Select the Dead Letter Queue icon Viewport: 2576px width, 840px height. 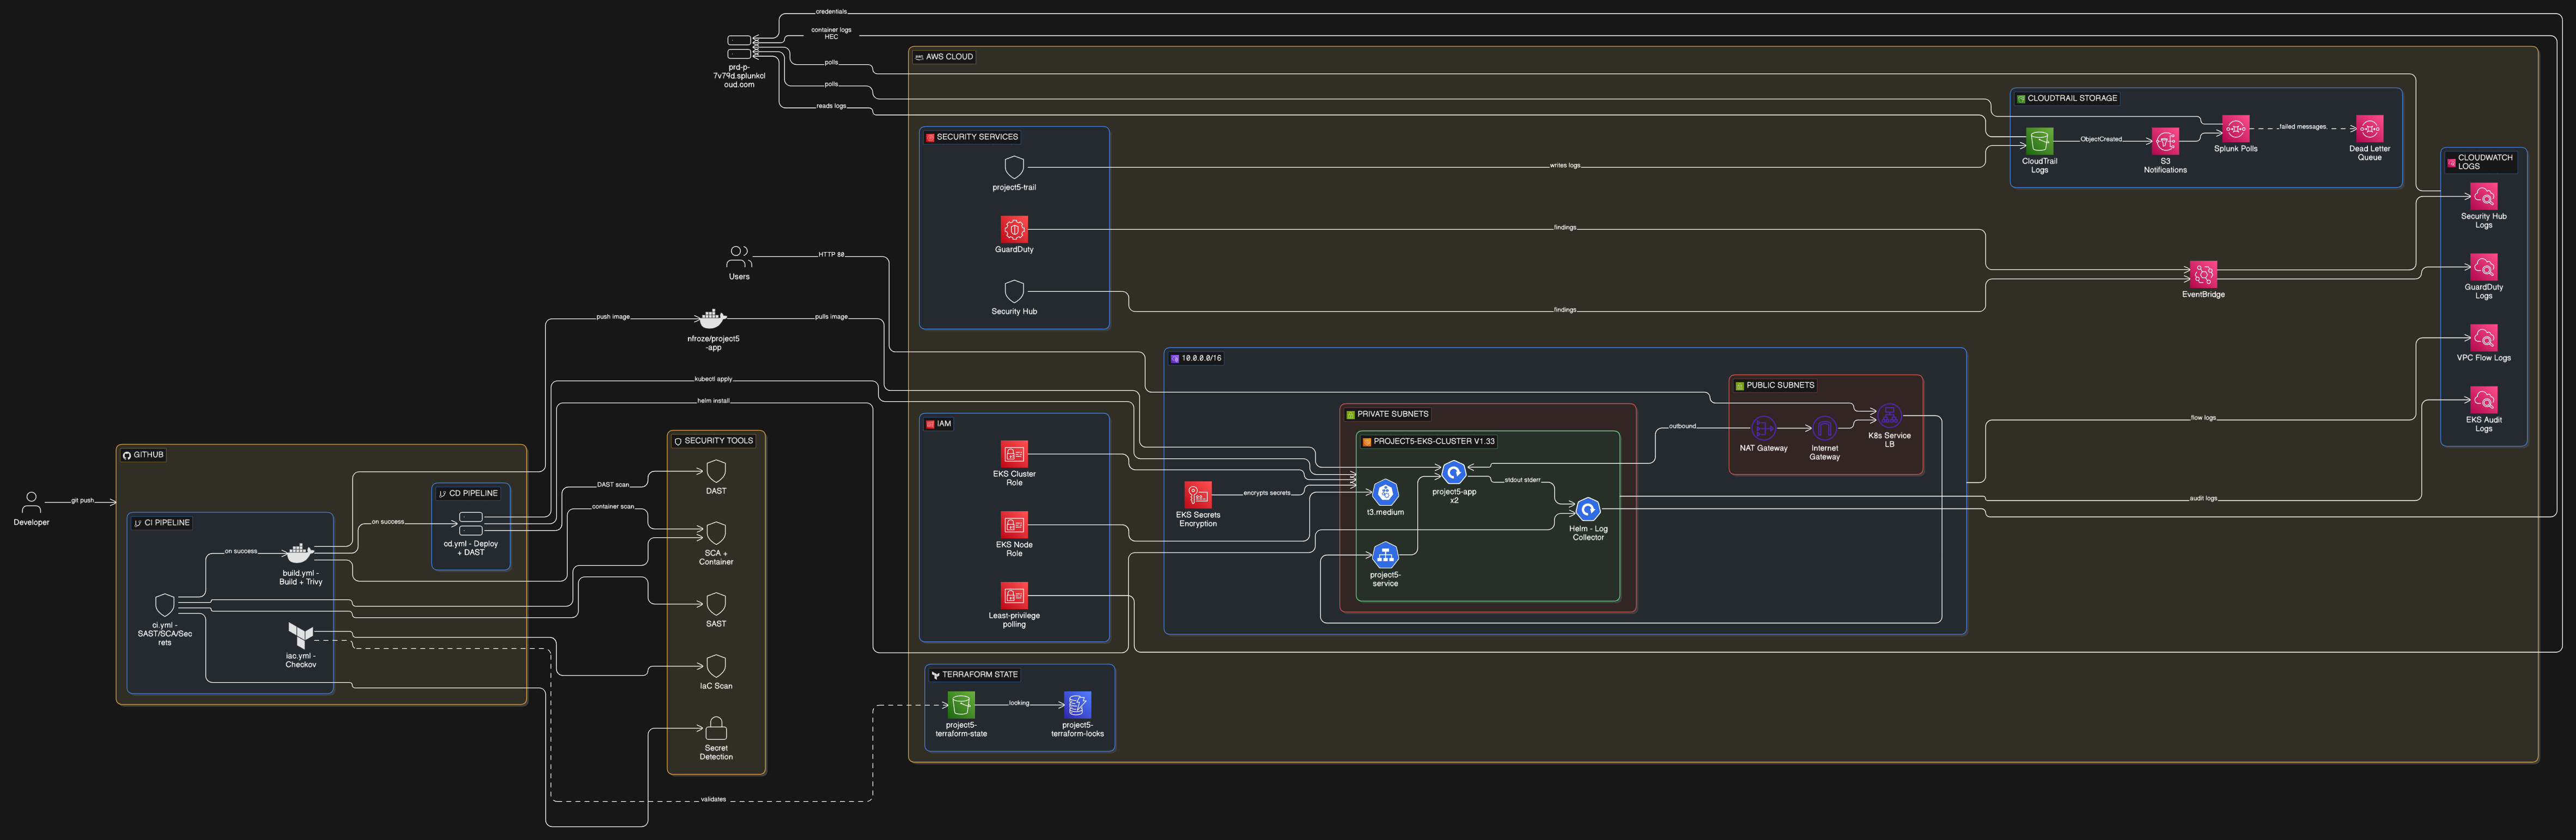coord(2369,128)
